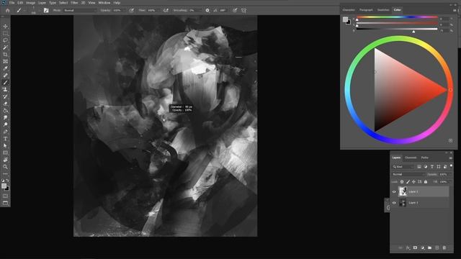Open smoothing options gear icon
Screen dimensions: 461x259
point(207,10)
